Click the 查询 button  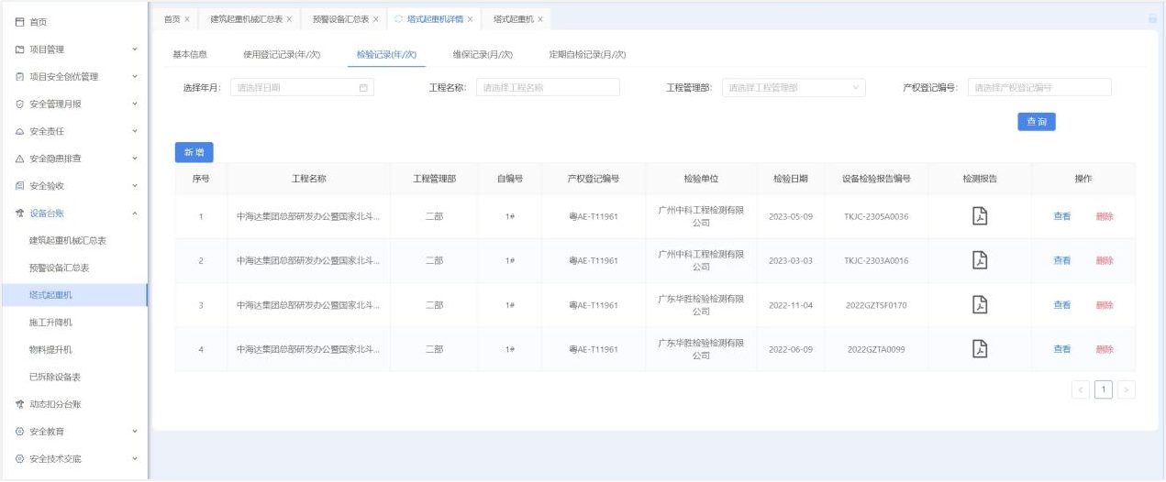pyautogui.click(x=1036, y=122)
